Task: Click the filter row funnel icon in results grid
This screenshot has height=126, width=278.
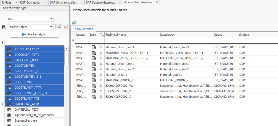Action: coord(73,41)
